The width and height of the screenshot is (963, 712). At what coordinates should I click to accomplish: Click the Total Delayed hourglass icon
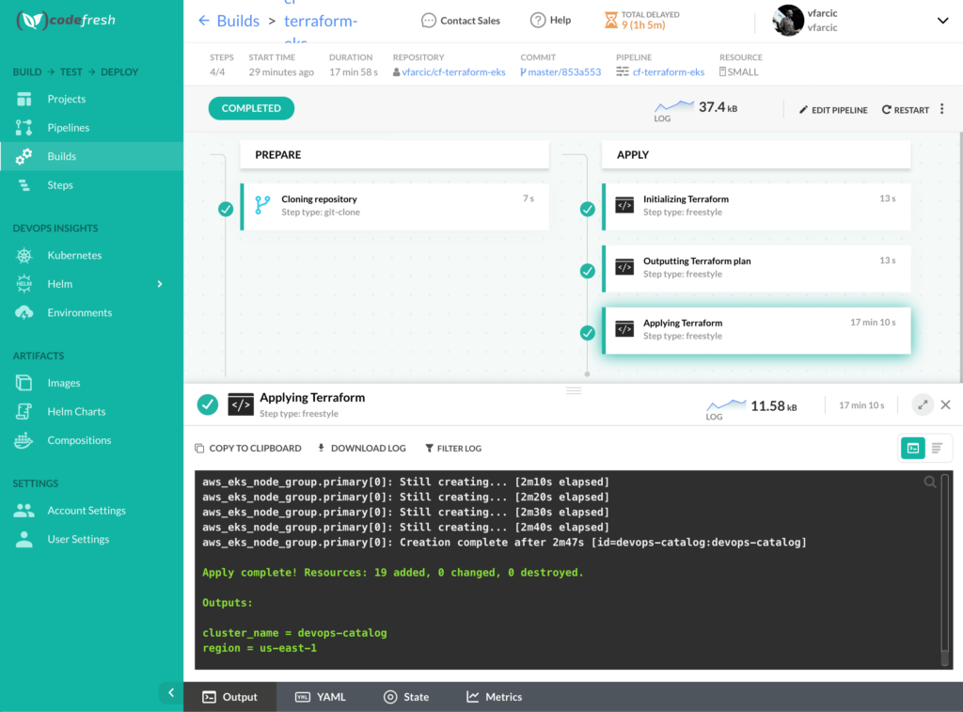tap(610, 21)
